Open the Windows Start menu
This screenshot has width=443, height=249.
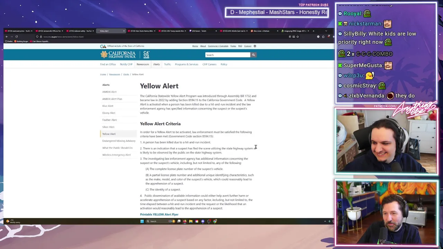(142, 221)
